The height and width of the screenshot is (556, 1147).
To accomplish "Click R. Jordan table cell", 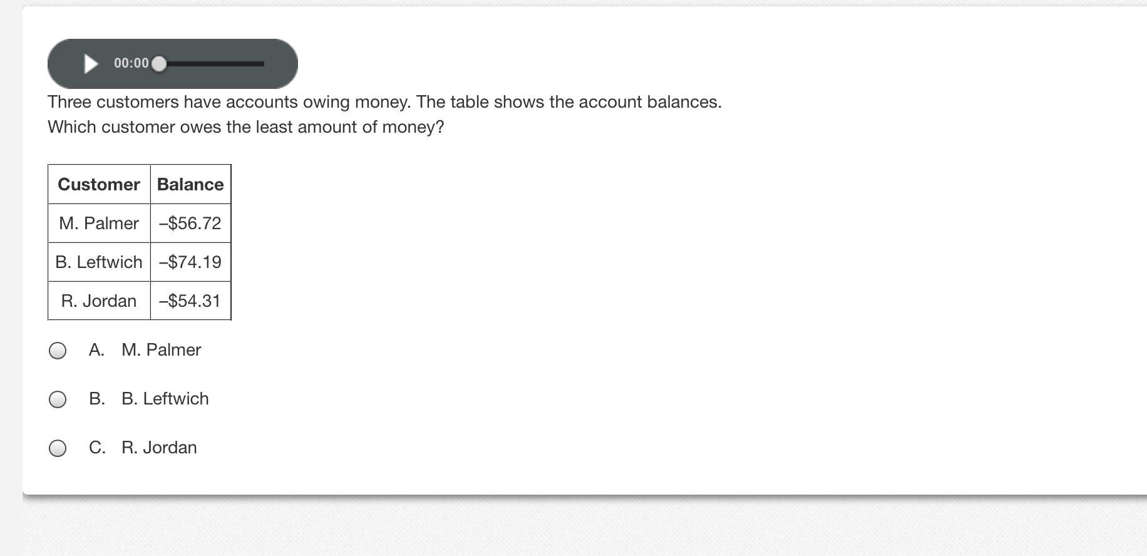I will point(99,301).
